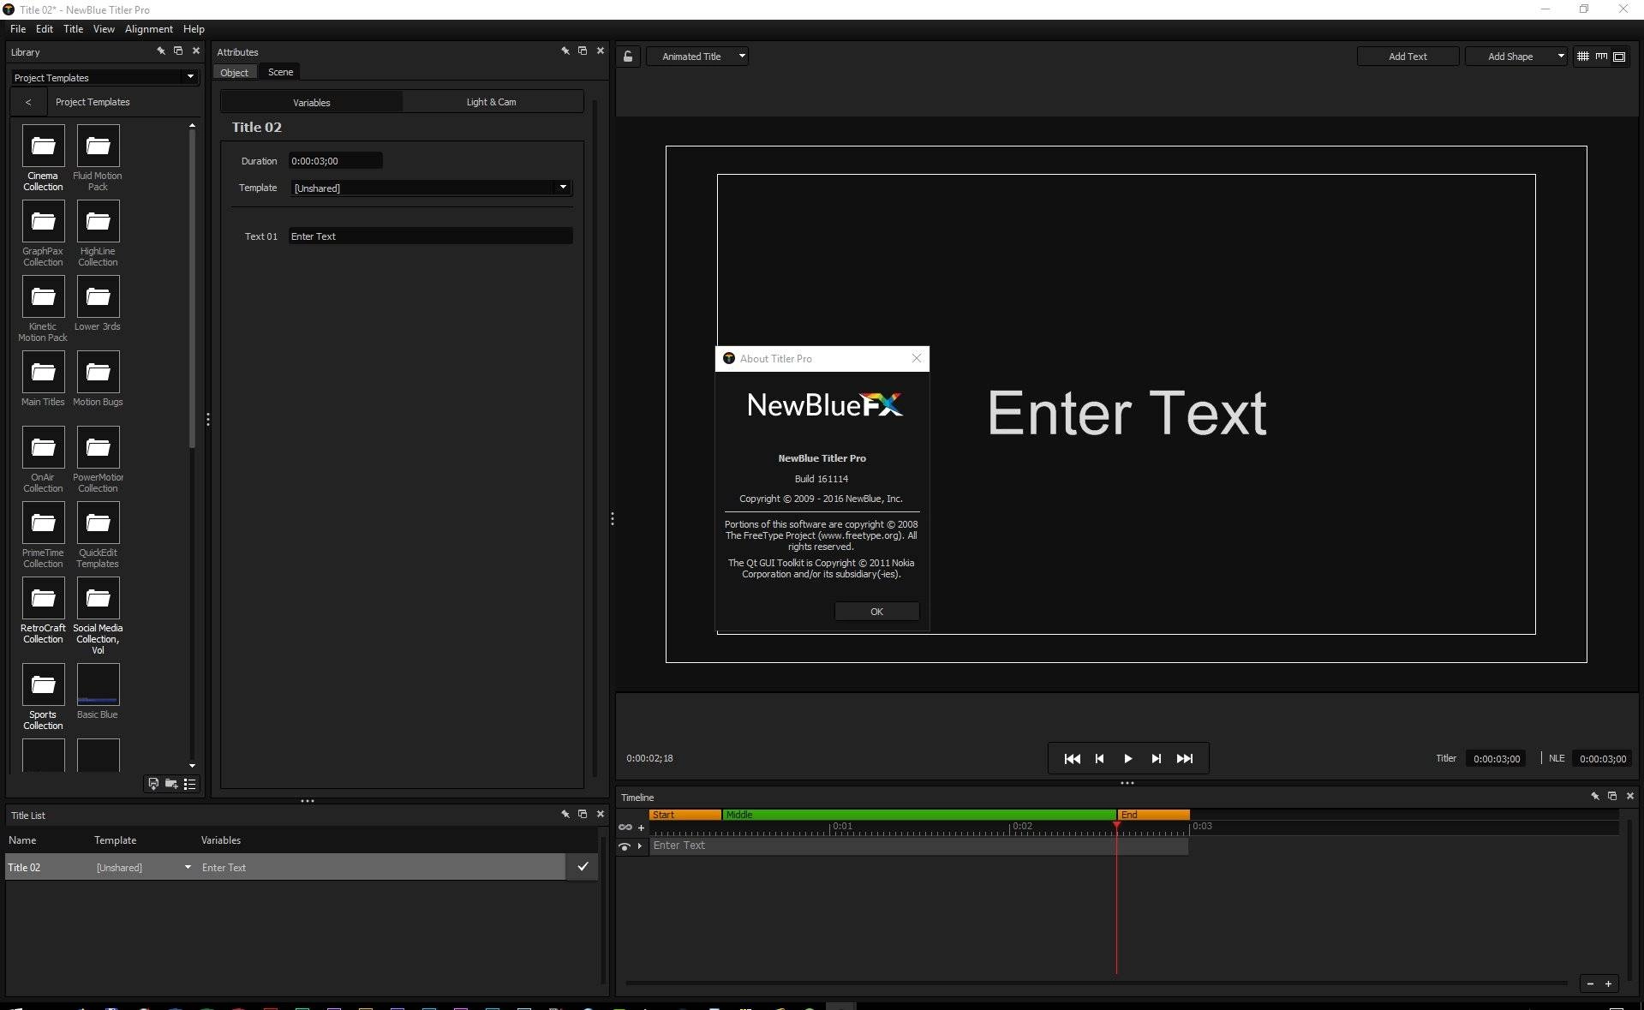Screen dimensions: 1644x1010
Task: Open the PowerMotion Collection folder
Action: pyautogui.click(x=98, y=448)
